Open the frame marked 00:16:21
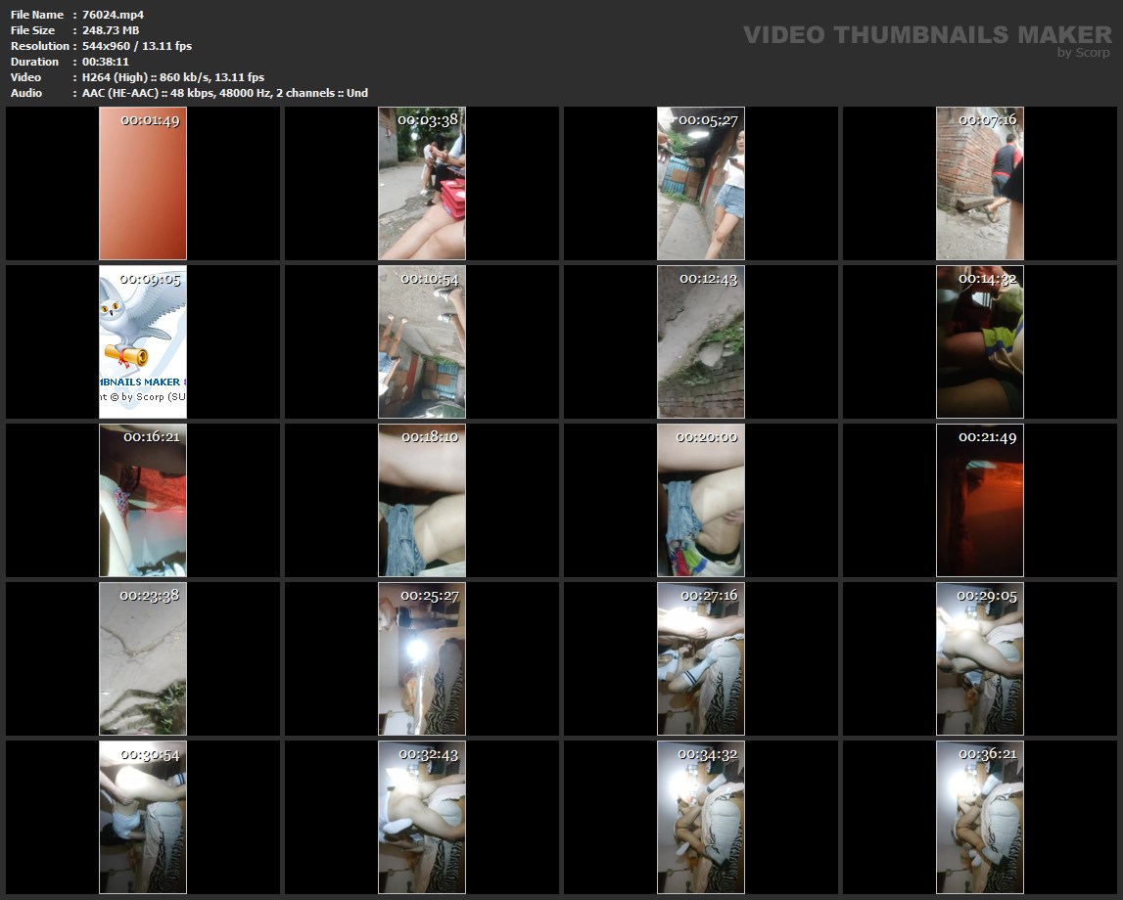1123x900 pixels. tap(143, 500)
